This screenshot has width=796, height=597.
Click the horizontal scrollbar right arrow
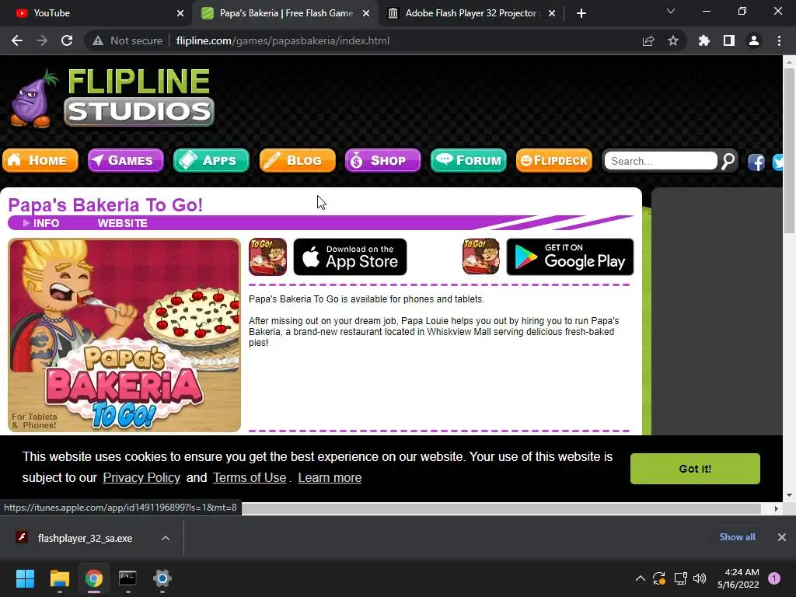click(x=777, y=508)
